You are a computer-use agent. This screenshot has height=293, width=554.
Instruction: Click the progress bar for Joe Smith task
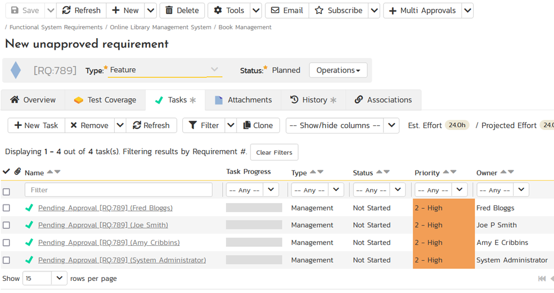click(x=254, y=225)
